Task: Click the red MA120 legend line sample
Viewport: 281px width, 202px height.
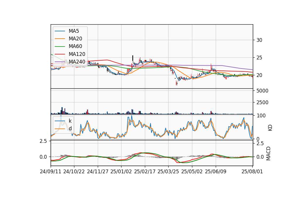Action: coord(60,54)
